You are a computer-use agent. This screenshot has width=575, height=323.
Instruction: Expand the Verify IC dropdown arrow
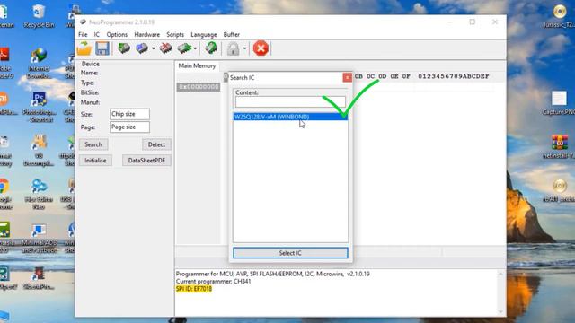pos(195,48)
